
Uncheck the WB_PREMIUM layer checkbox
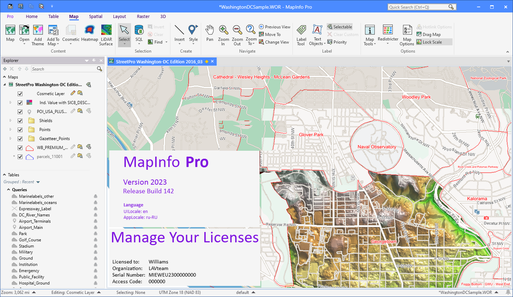tap(20, 147)
